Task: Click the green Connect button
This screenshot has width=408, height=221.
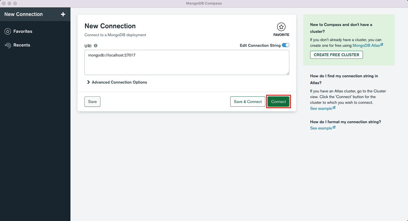Action: point(278,102)
